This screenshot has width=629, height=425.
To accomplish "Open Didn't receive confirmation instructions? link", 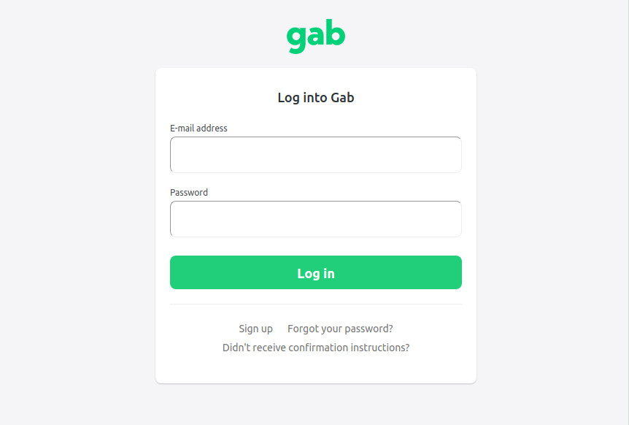I will tap(315, 348).
